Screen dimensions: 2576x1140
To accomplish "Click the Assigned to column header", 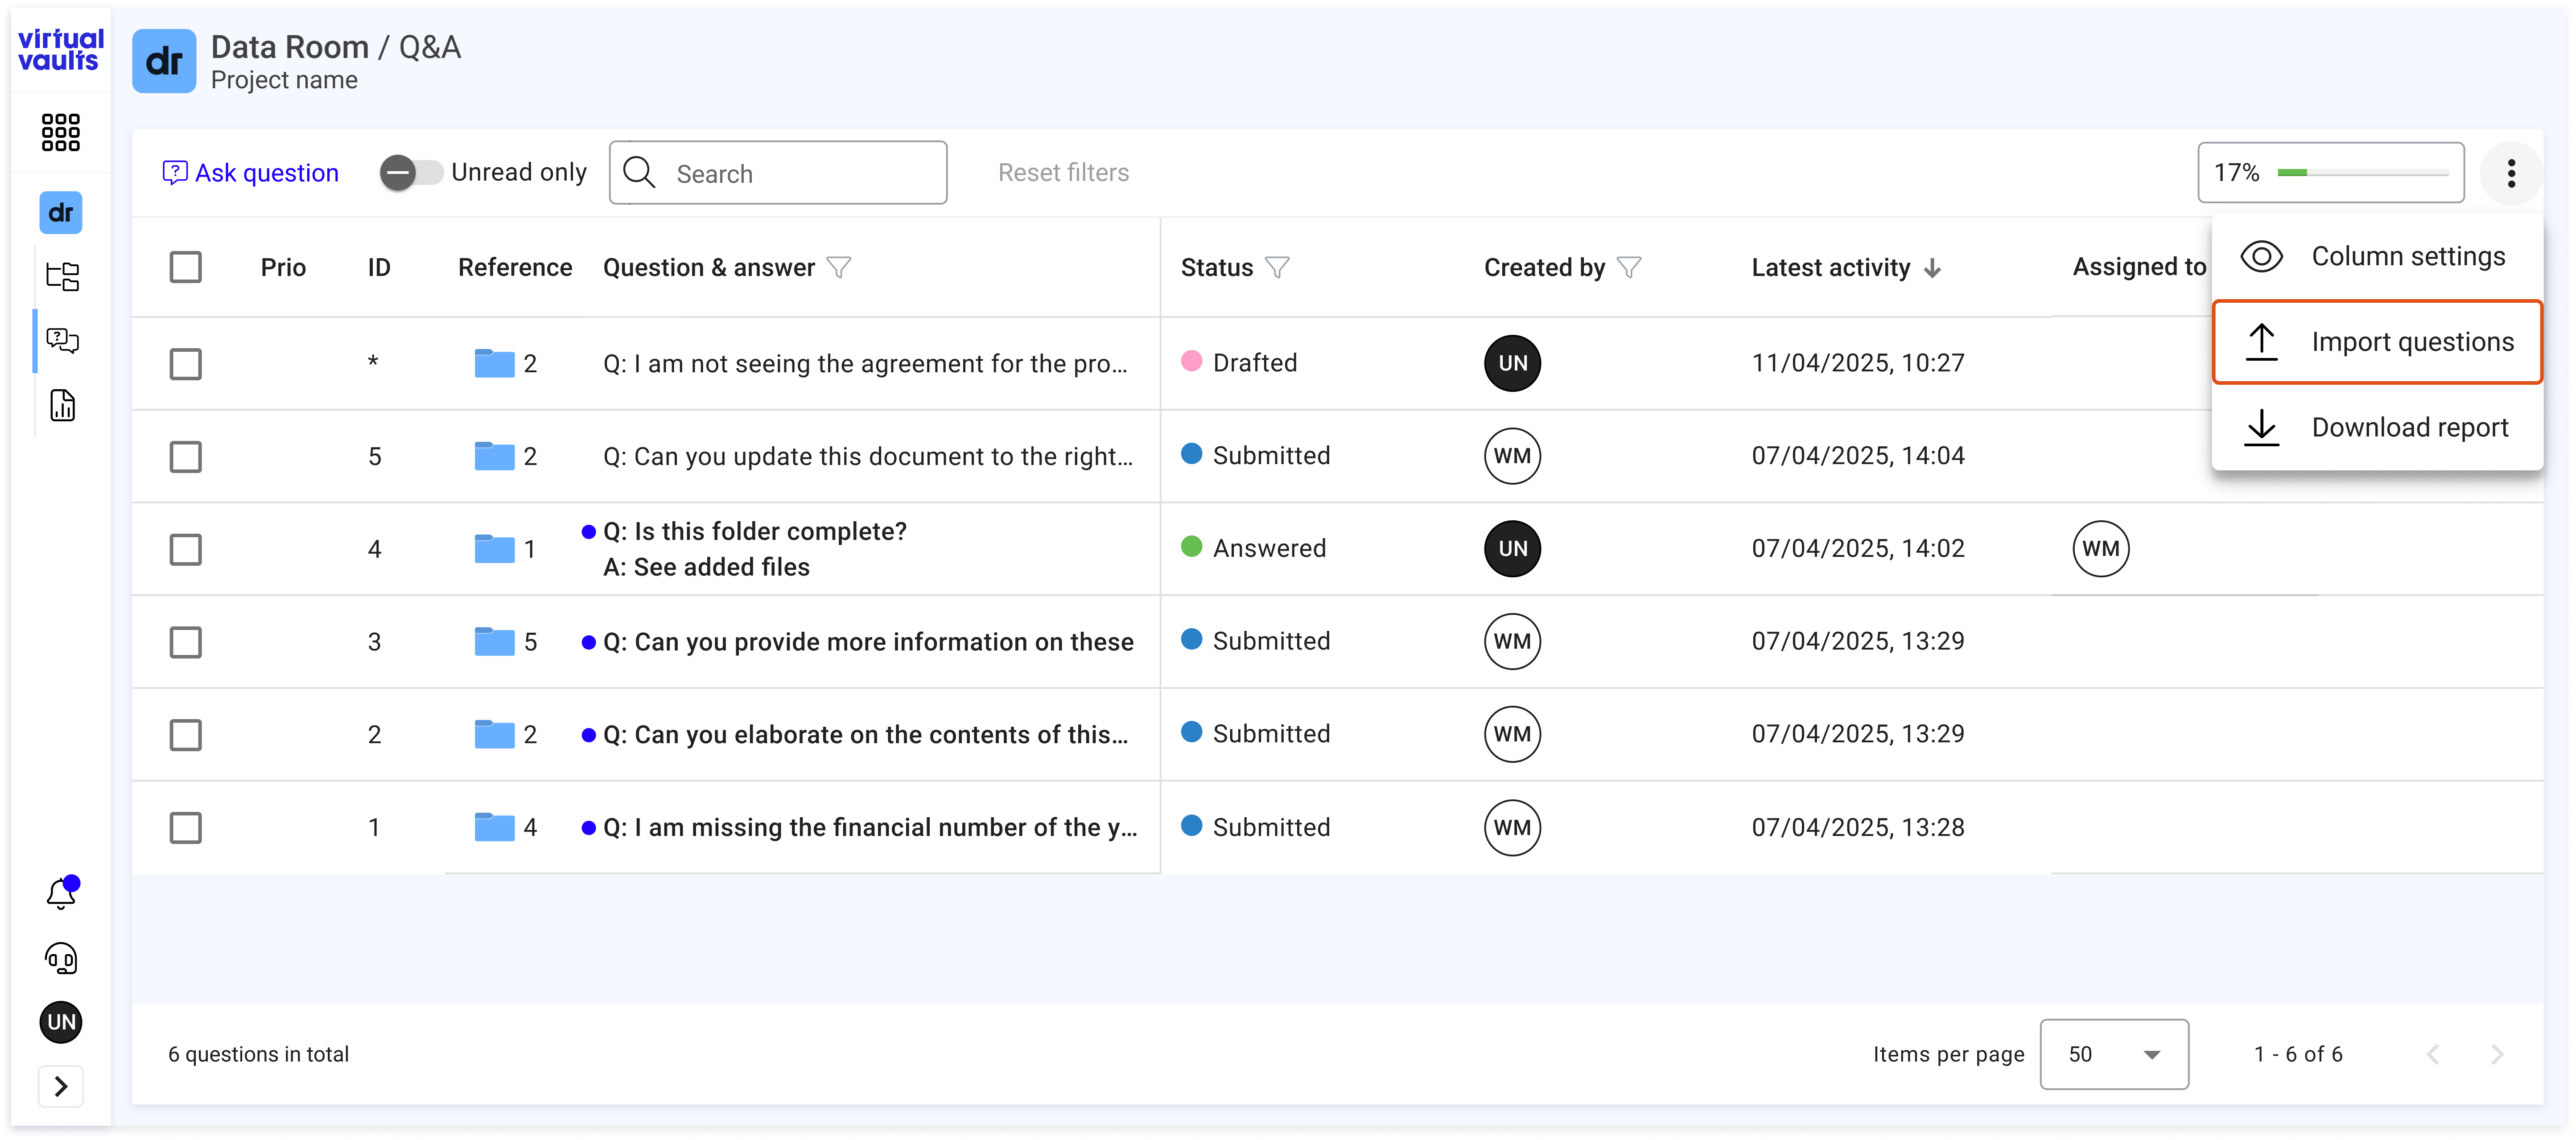I will click(x=2139, y=267).
